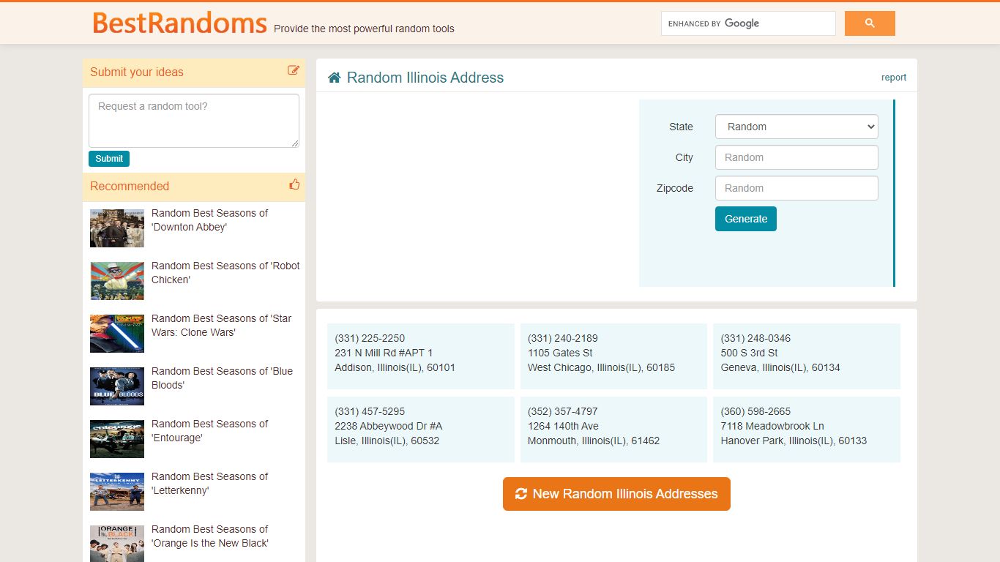Click the edit icon beside Submit your ideas
1000x562 pixels.
tap(294, 71)
